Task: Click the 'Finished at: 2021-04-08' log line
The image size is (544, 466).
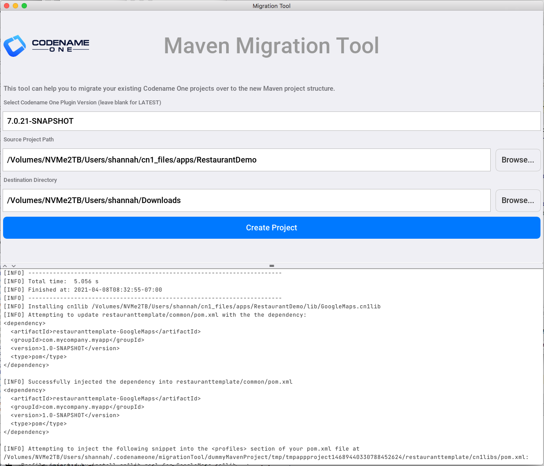Action: coord(83,290)
